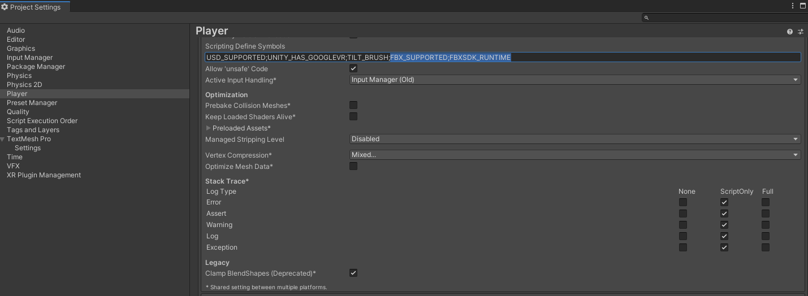The height and width of the screenshot is (296, 808).
Task: Enable Prebake Collision Meshes
Action: pyautogui.click(x=353, y=105)
